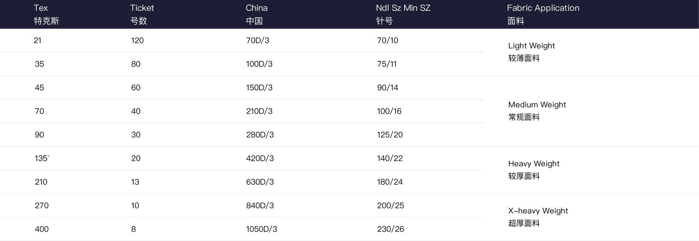
Task: Click the ticket number 120 cell
Action: pos(137,41)
